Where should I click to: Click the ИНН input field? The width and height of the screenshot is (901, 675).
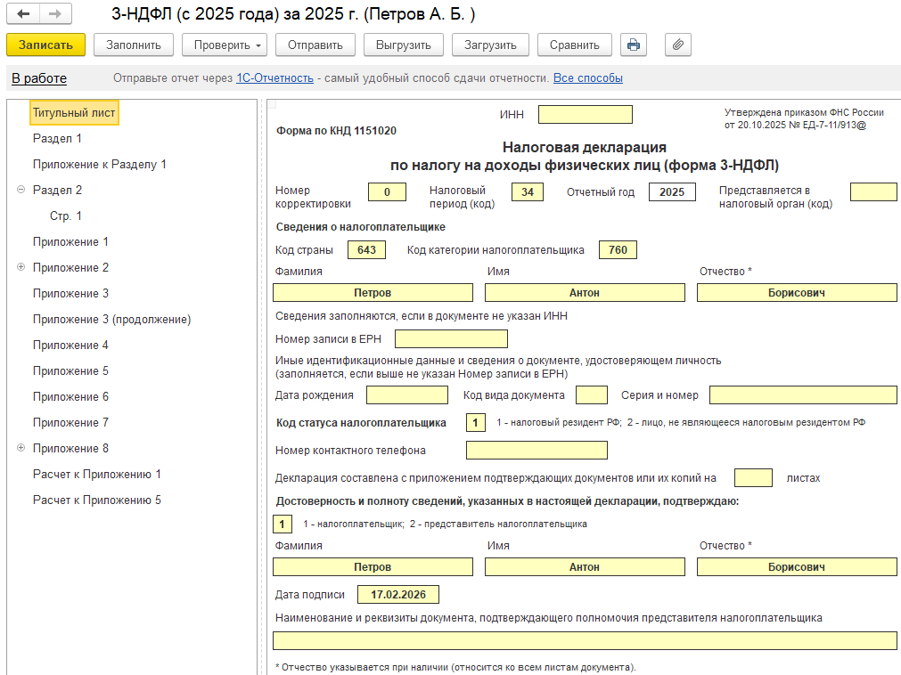pos(585,114)
